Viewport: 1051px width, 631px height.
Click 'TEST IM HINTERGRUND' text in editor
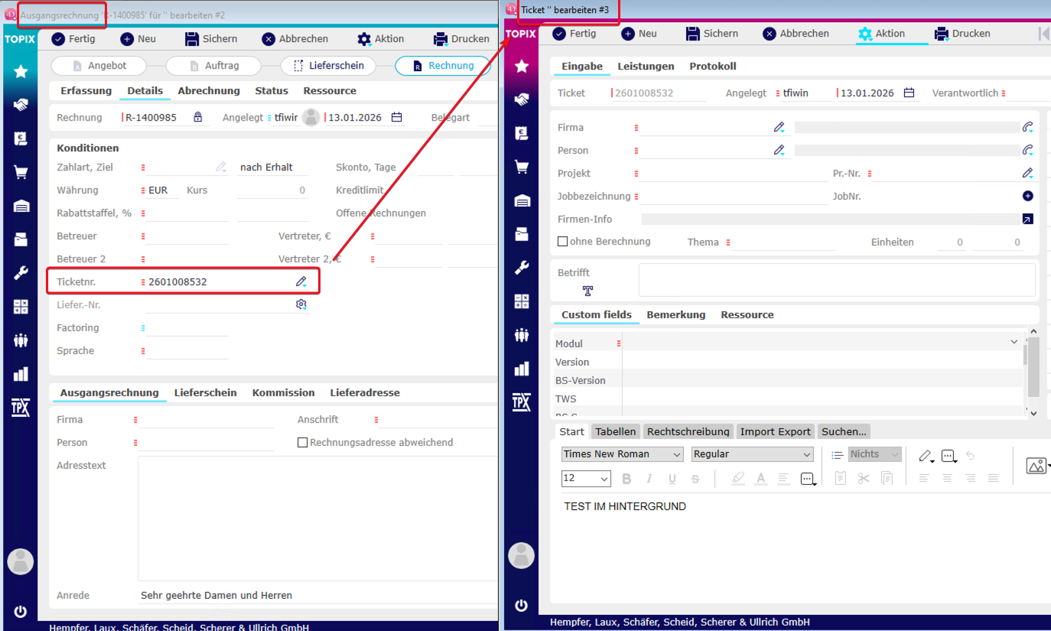tap(625, 506)
